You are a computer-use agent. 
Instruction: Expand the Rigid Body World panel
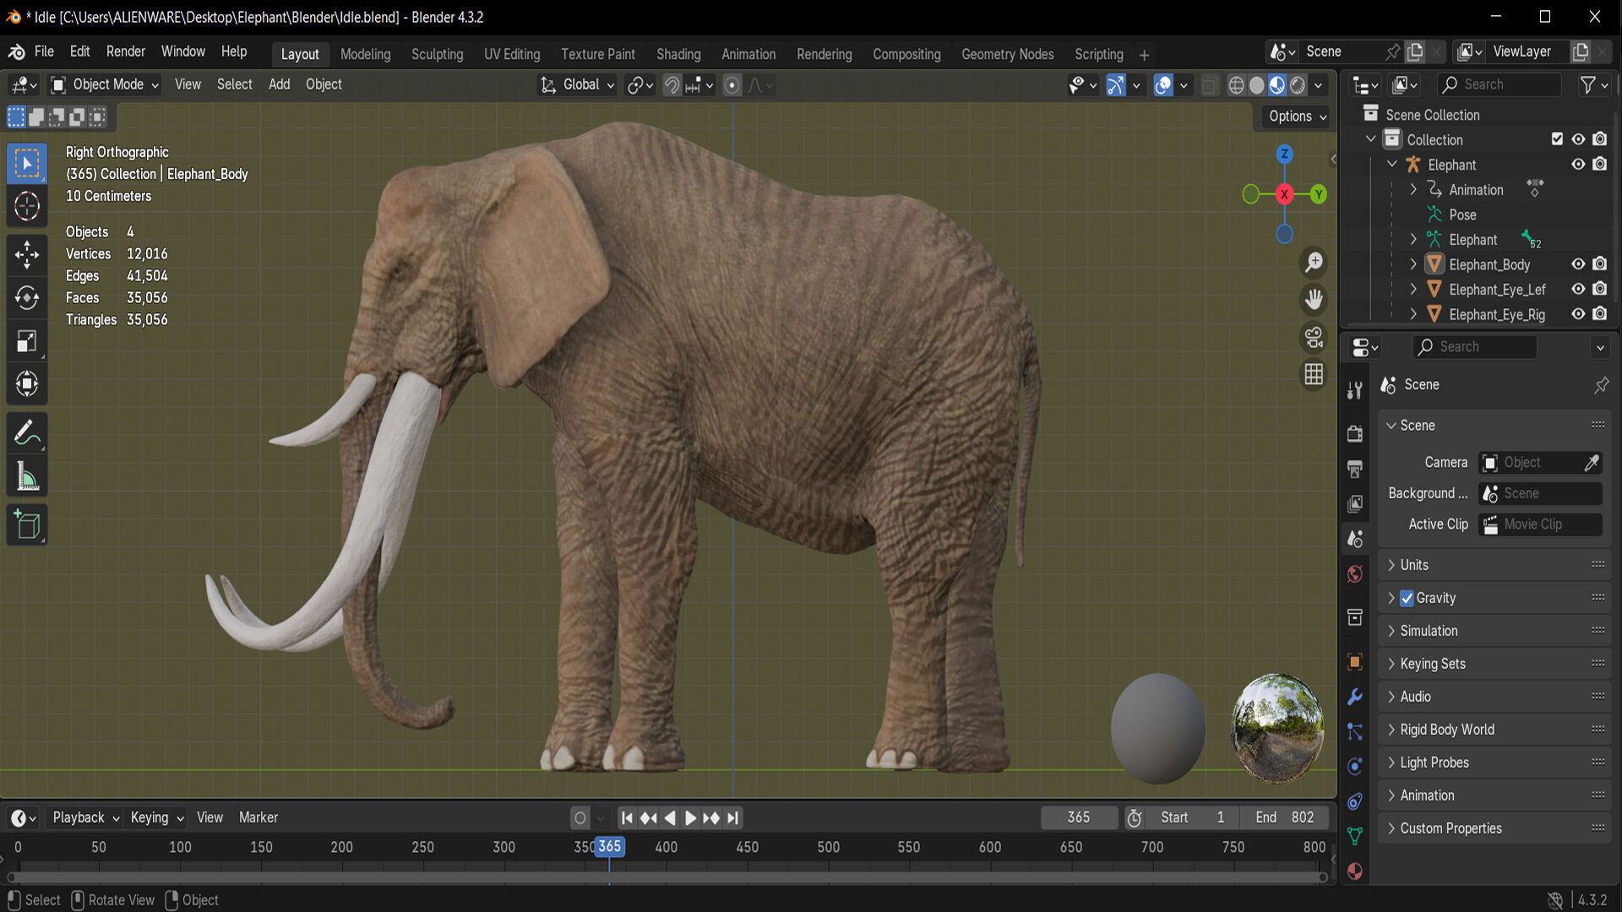coord(1494,730)
